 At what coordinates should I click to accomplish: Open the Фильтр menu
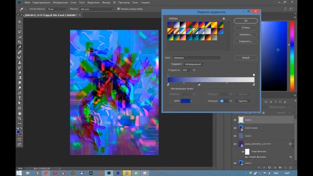coord(106,2)
